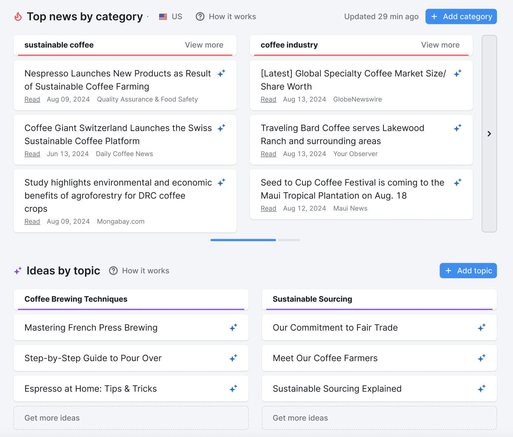
Task: Click the Add topic button
Action: click(x=468, y=270)
